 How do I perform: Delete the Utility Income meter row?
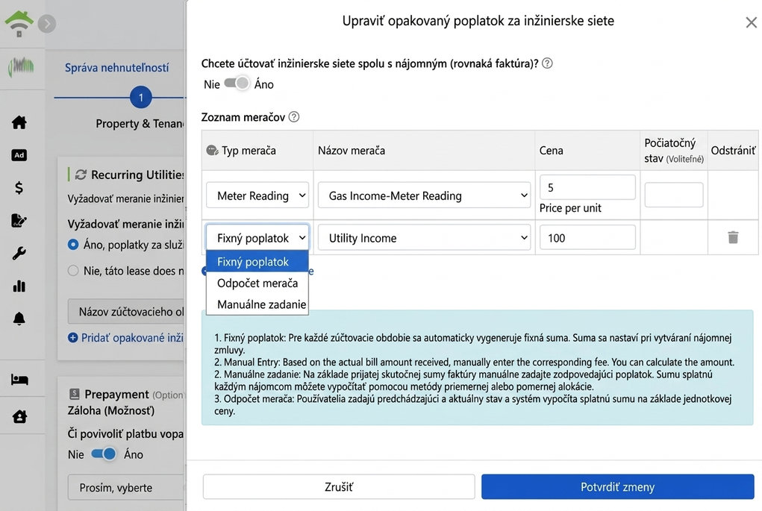tap(733, 237)
